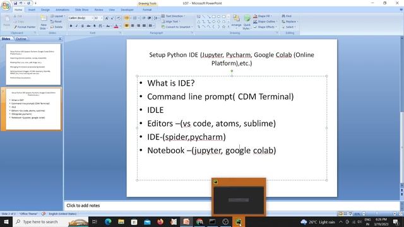Open Align Text dropdown
Screen dimensions: 404x227
point(171,21)
